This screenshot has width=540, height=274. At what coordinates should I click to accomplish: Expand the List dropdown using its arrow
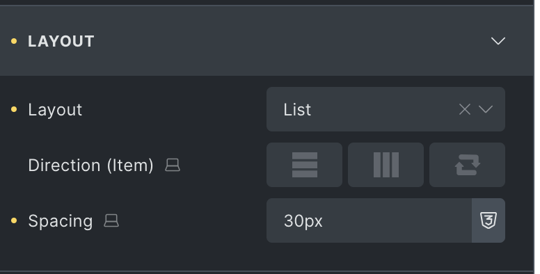[486, 109]
